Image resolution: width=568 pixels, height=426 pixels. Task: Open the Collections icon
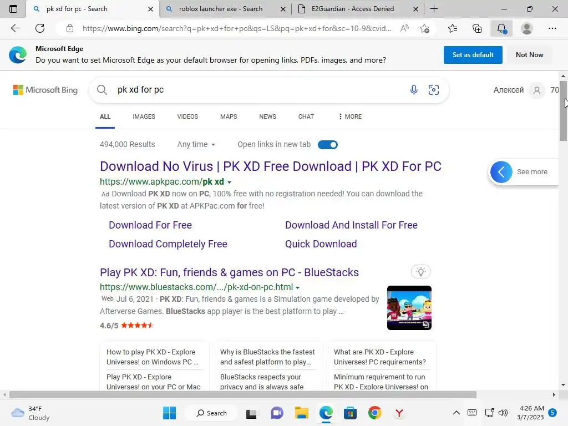point(477,28)
